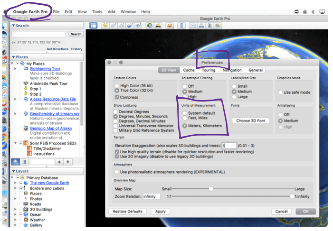333x231 pixels.
Task: Collapse the Search panel header triangle
Action: click(x=13, y=26)
